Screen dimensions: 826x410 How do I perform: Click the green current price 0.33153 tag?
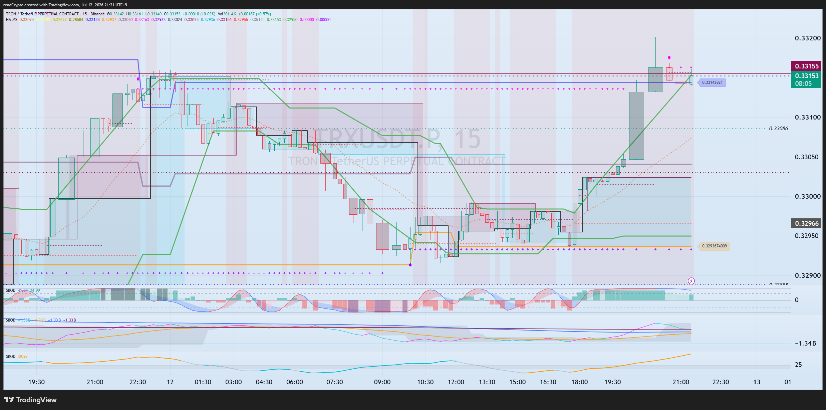[806, 79]
